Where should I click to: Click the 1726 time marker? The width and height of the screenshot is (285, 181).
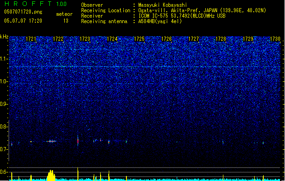pyautogui.click(x=166, y=39)
